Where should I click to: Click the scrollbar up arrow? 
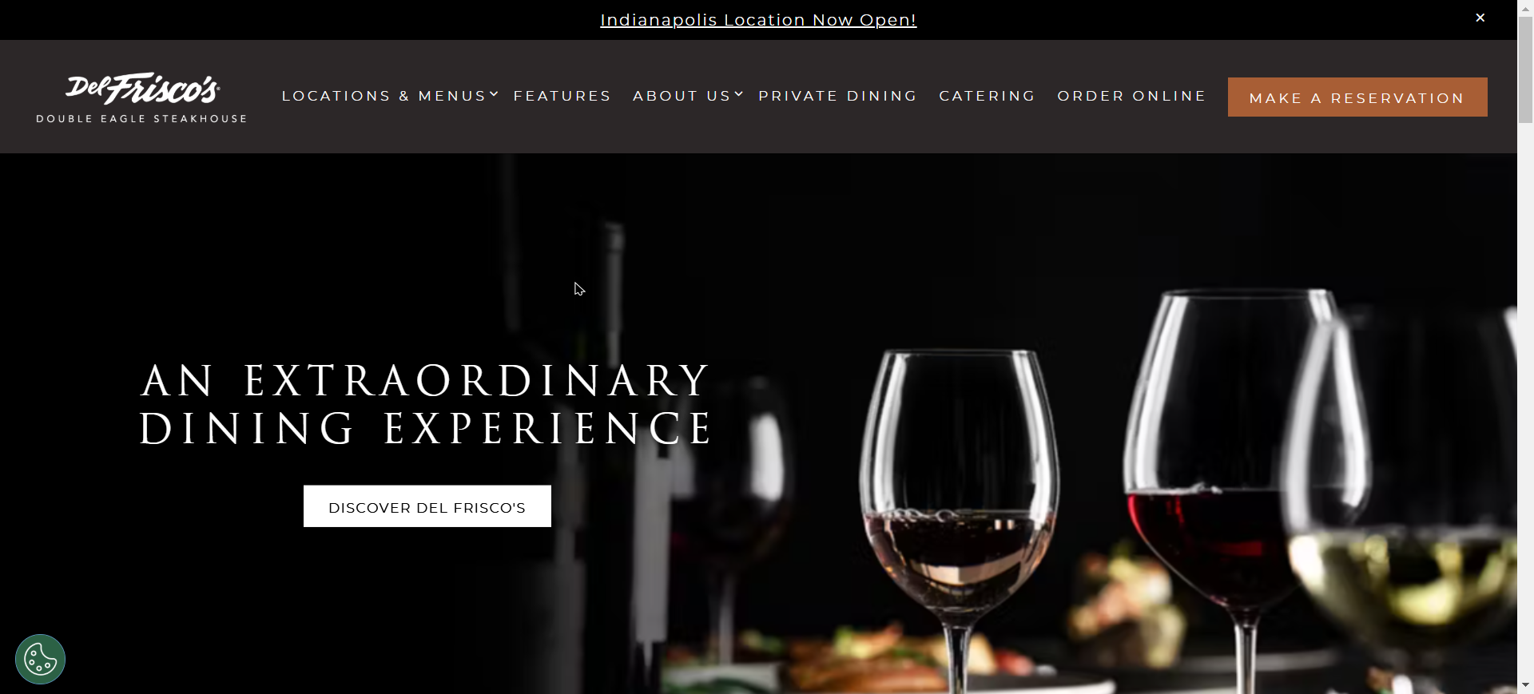click(1525, 7)
